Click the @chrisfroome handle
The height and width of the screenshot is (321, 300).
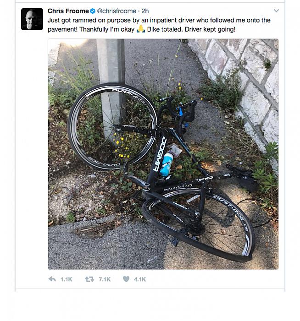117,11
